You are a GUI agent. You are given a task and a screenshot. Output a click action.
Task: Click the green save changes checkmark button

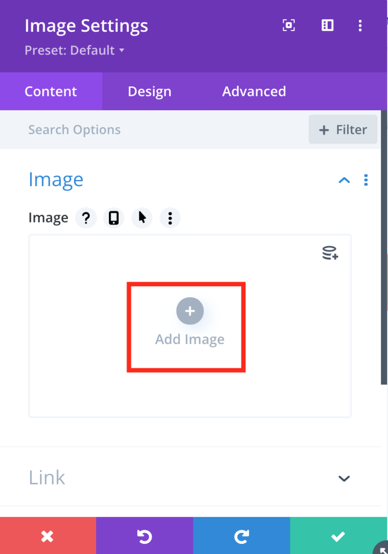pyautogui.click(x=338, y=536)
